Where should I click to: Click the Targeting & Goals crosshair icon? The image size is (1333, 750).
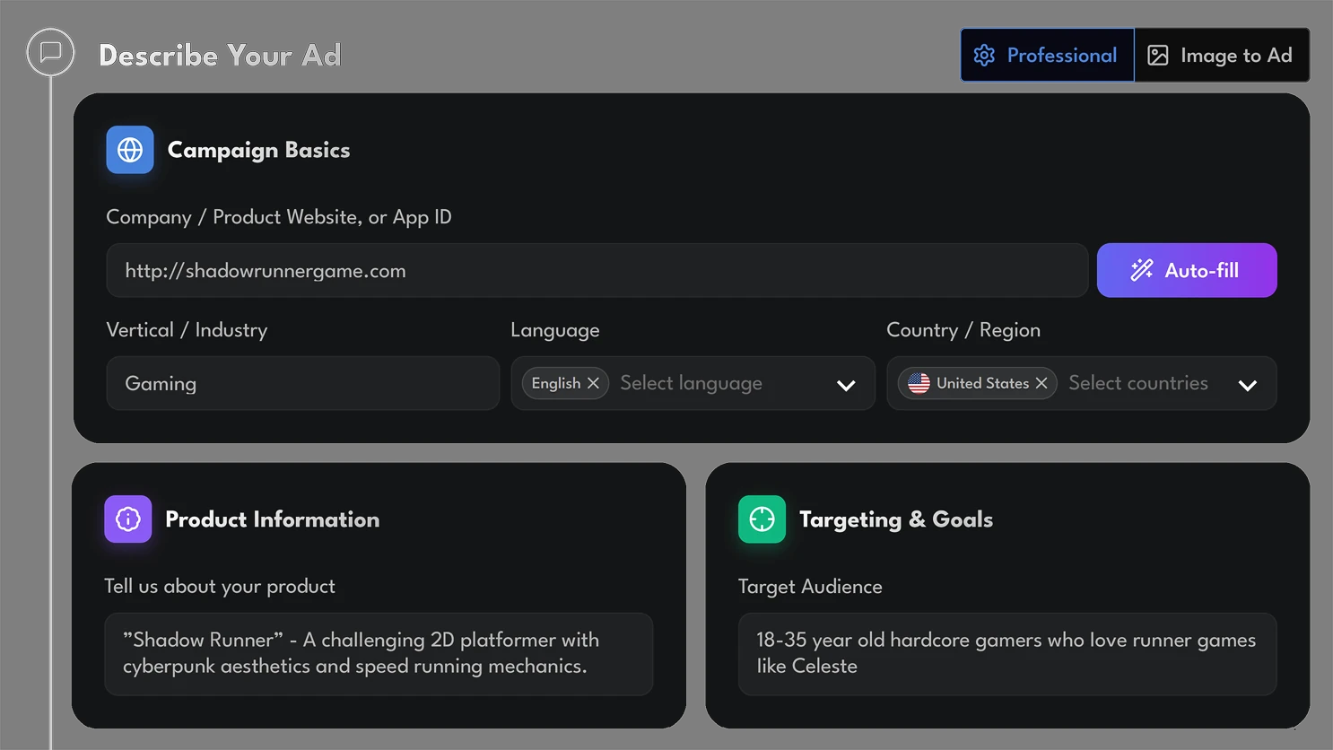point(762,519)
